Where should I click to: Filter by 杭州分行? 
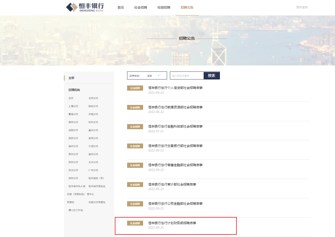click(93, 122)
